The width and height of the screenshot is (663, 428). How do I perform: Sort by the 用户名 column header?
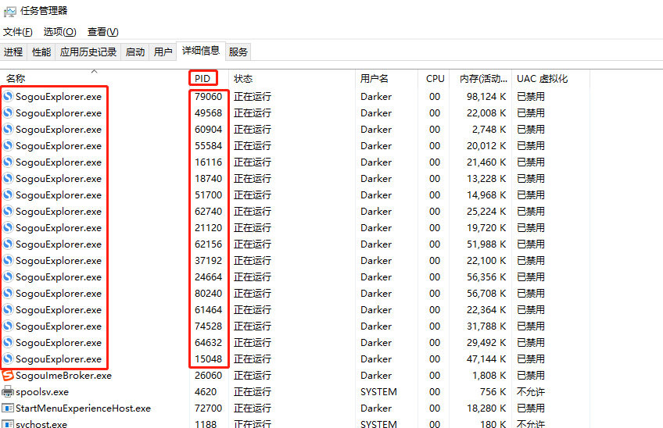tap(386, 79)
